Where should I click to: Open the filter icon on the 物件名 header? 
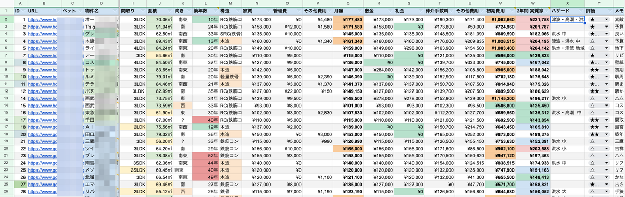pyautogui.click(x=115, y=11)
